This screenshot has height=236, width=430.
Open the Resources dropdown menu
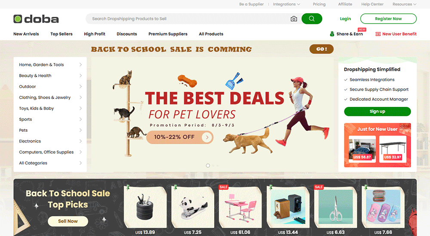tap(405, 4)
